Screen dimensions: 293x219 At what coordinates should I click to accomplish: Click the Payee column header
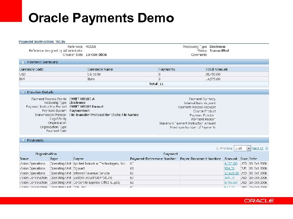79,159
